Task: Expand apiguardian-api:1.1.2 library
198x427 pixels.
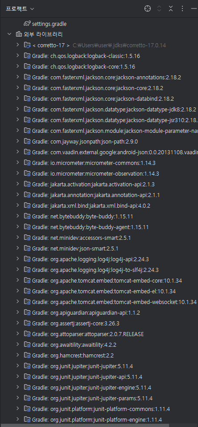Action: click(18, 312)
